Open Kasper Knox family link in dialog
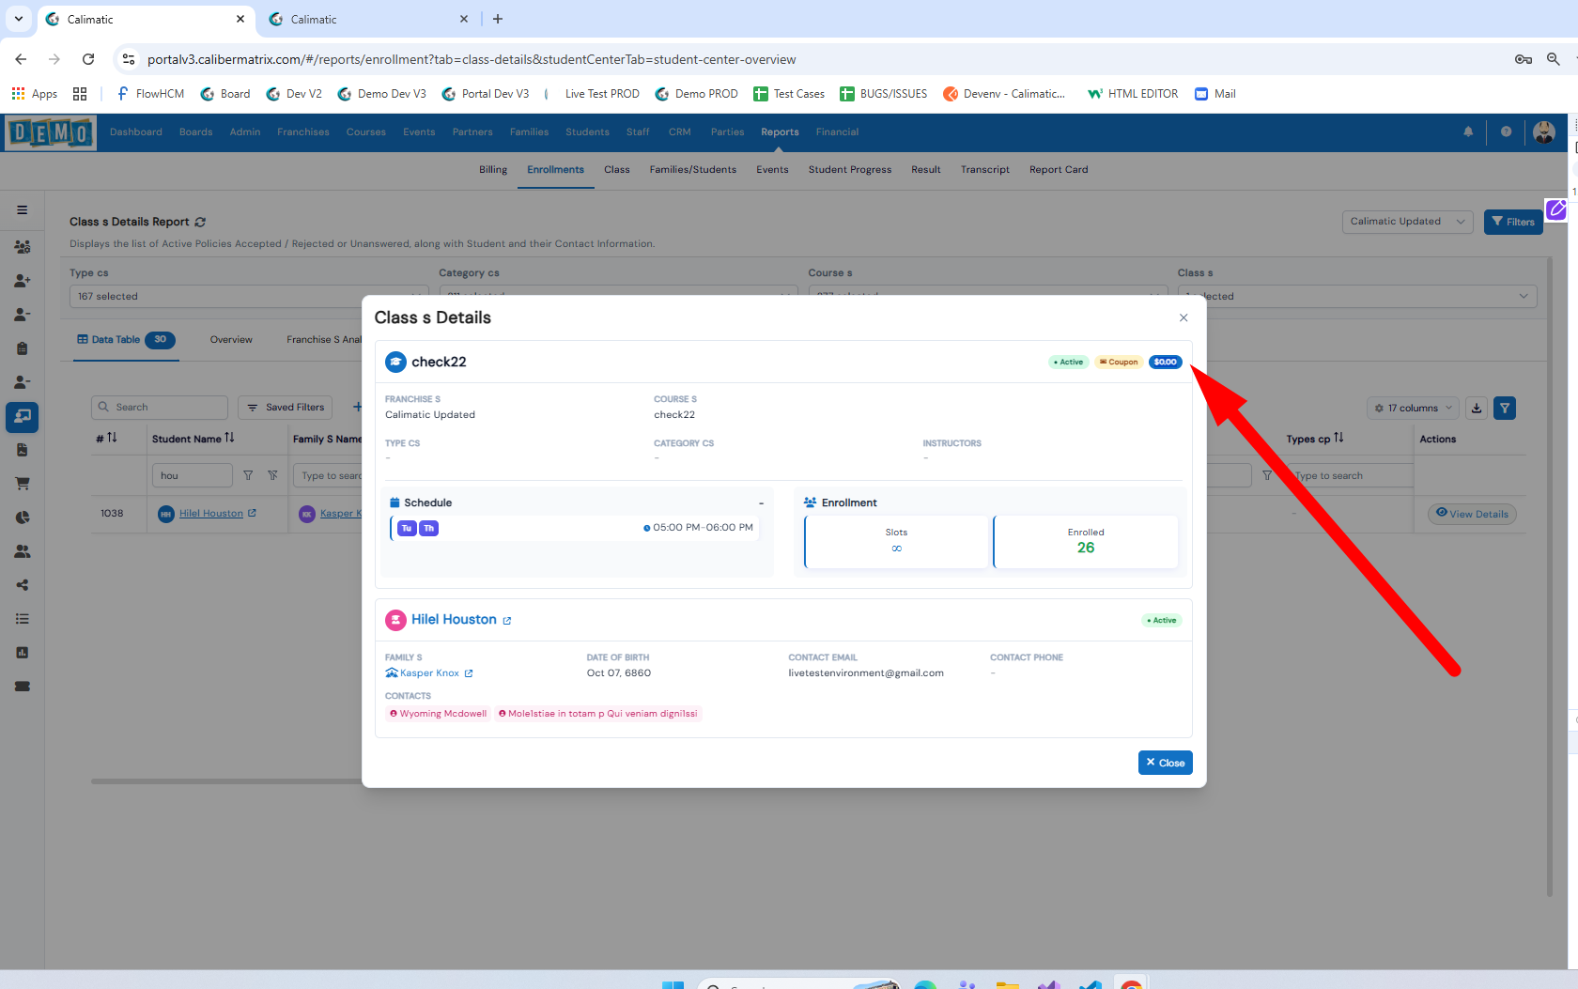This screenshot has width=1578, height=989. pyautogui.click(x=429, y=673)
